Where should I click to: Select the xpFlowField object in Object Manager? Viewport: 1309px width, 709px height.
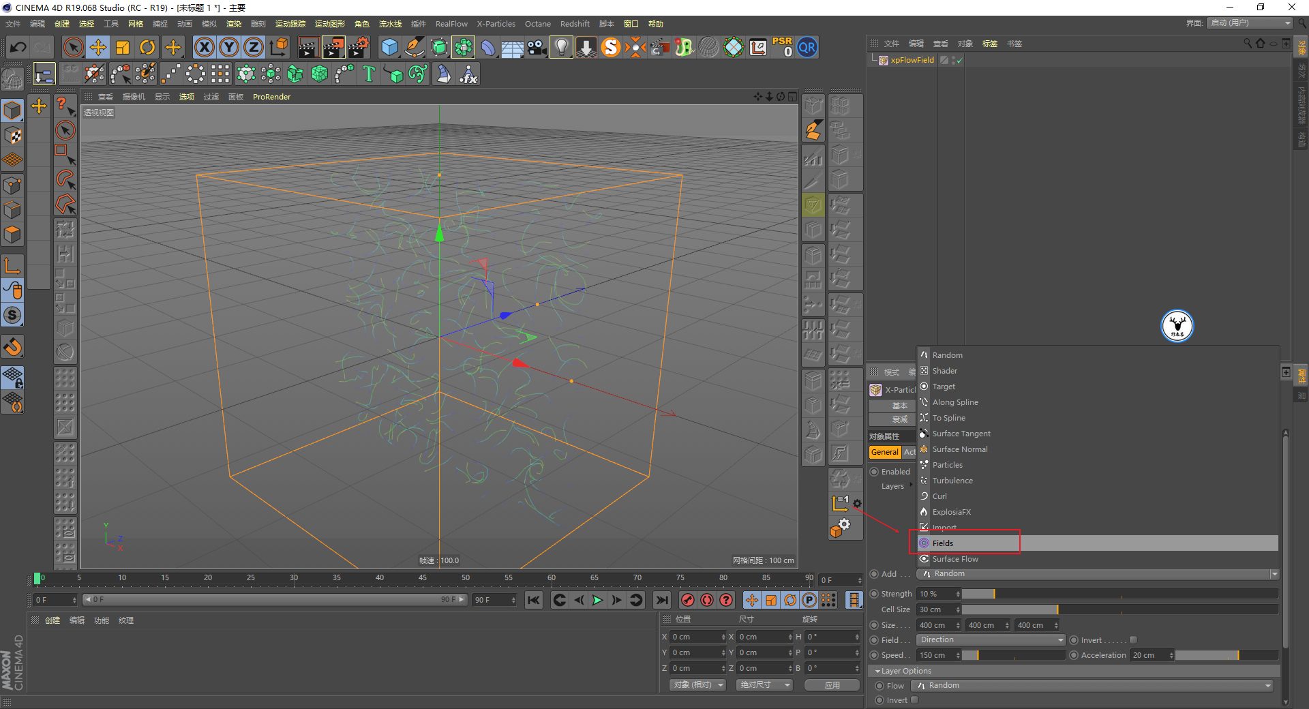tap(912, 60)
